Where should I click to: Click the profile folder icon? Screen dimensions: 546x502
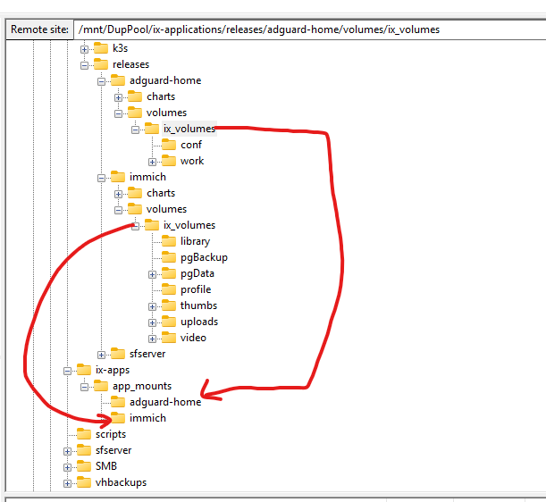pos(169,289)
